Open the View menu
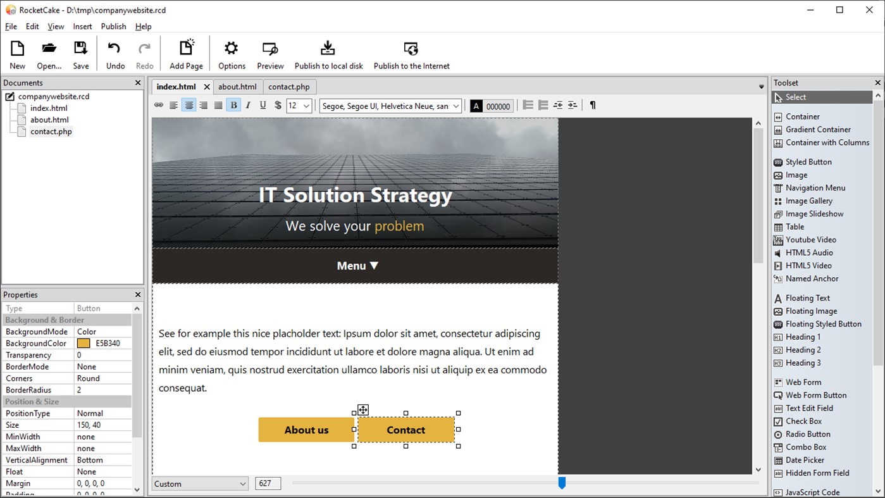Screen dimensions: 885x498 [x=56, y=27]
